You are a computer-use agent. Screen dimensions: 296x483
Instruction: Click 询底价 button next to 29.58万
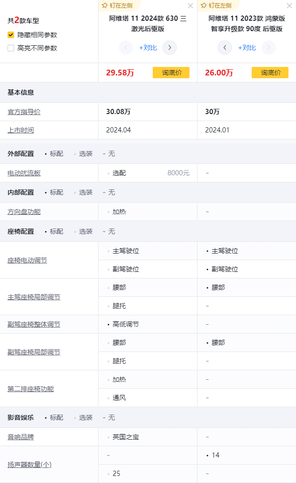(171, 73)
